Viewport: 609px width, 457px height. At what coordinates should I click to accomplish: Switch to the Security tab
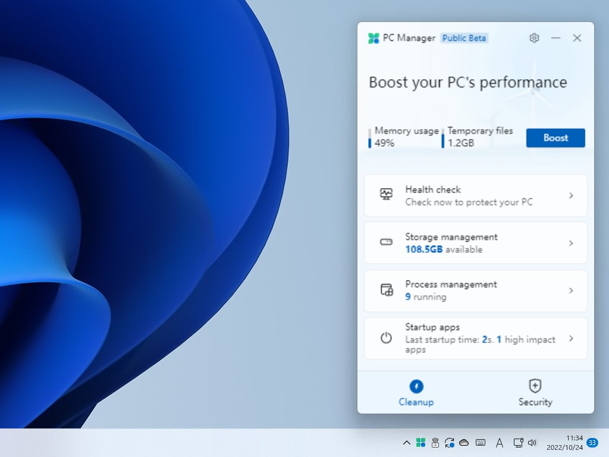535,392
